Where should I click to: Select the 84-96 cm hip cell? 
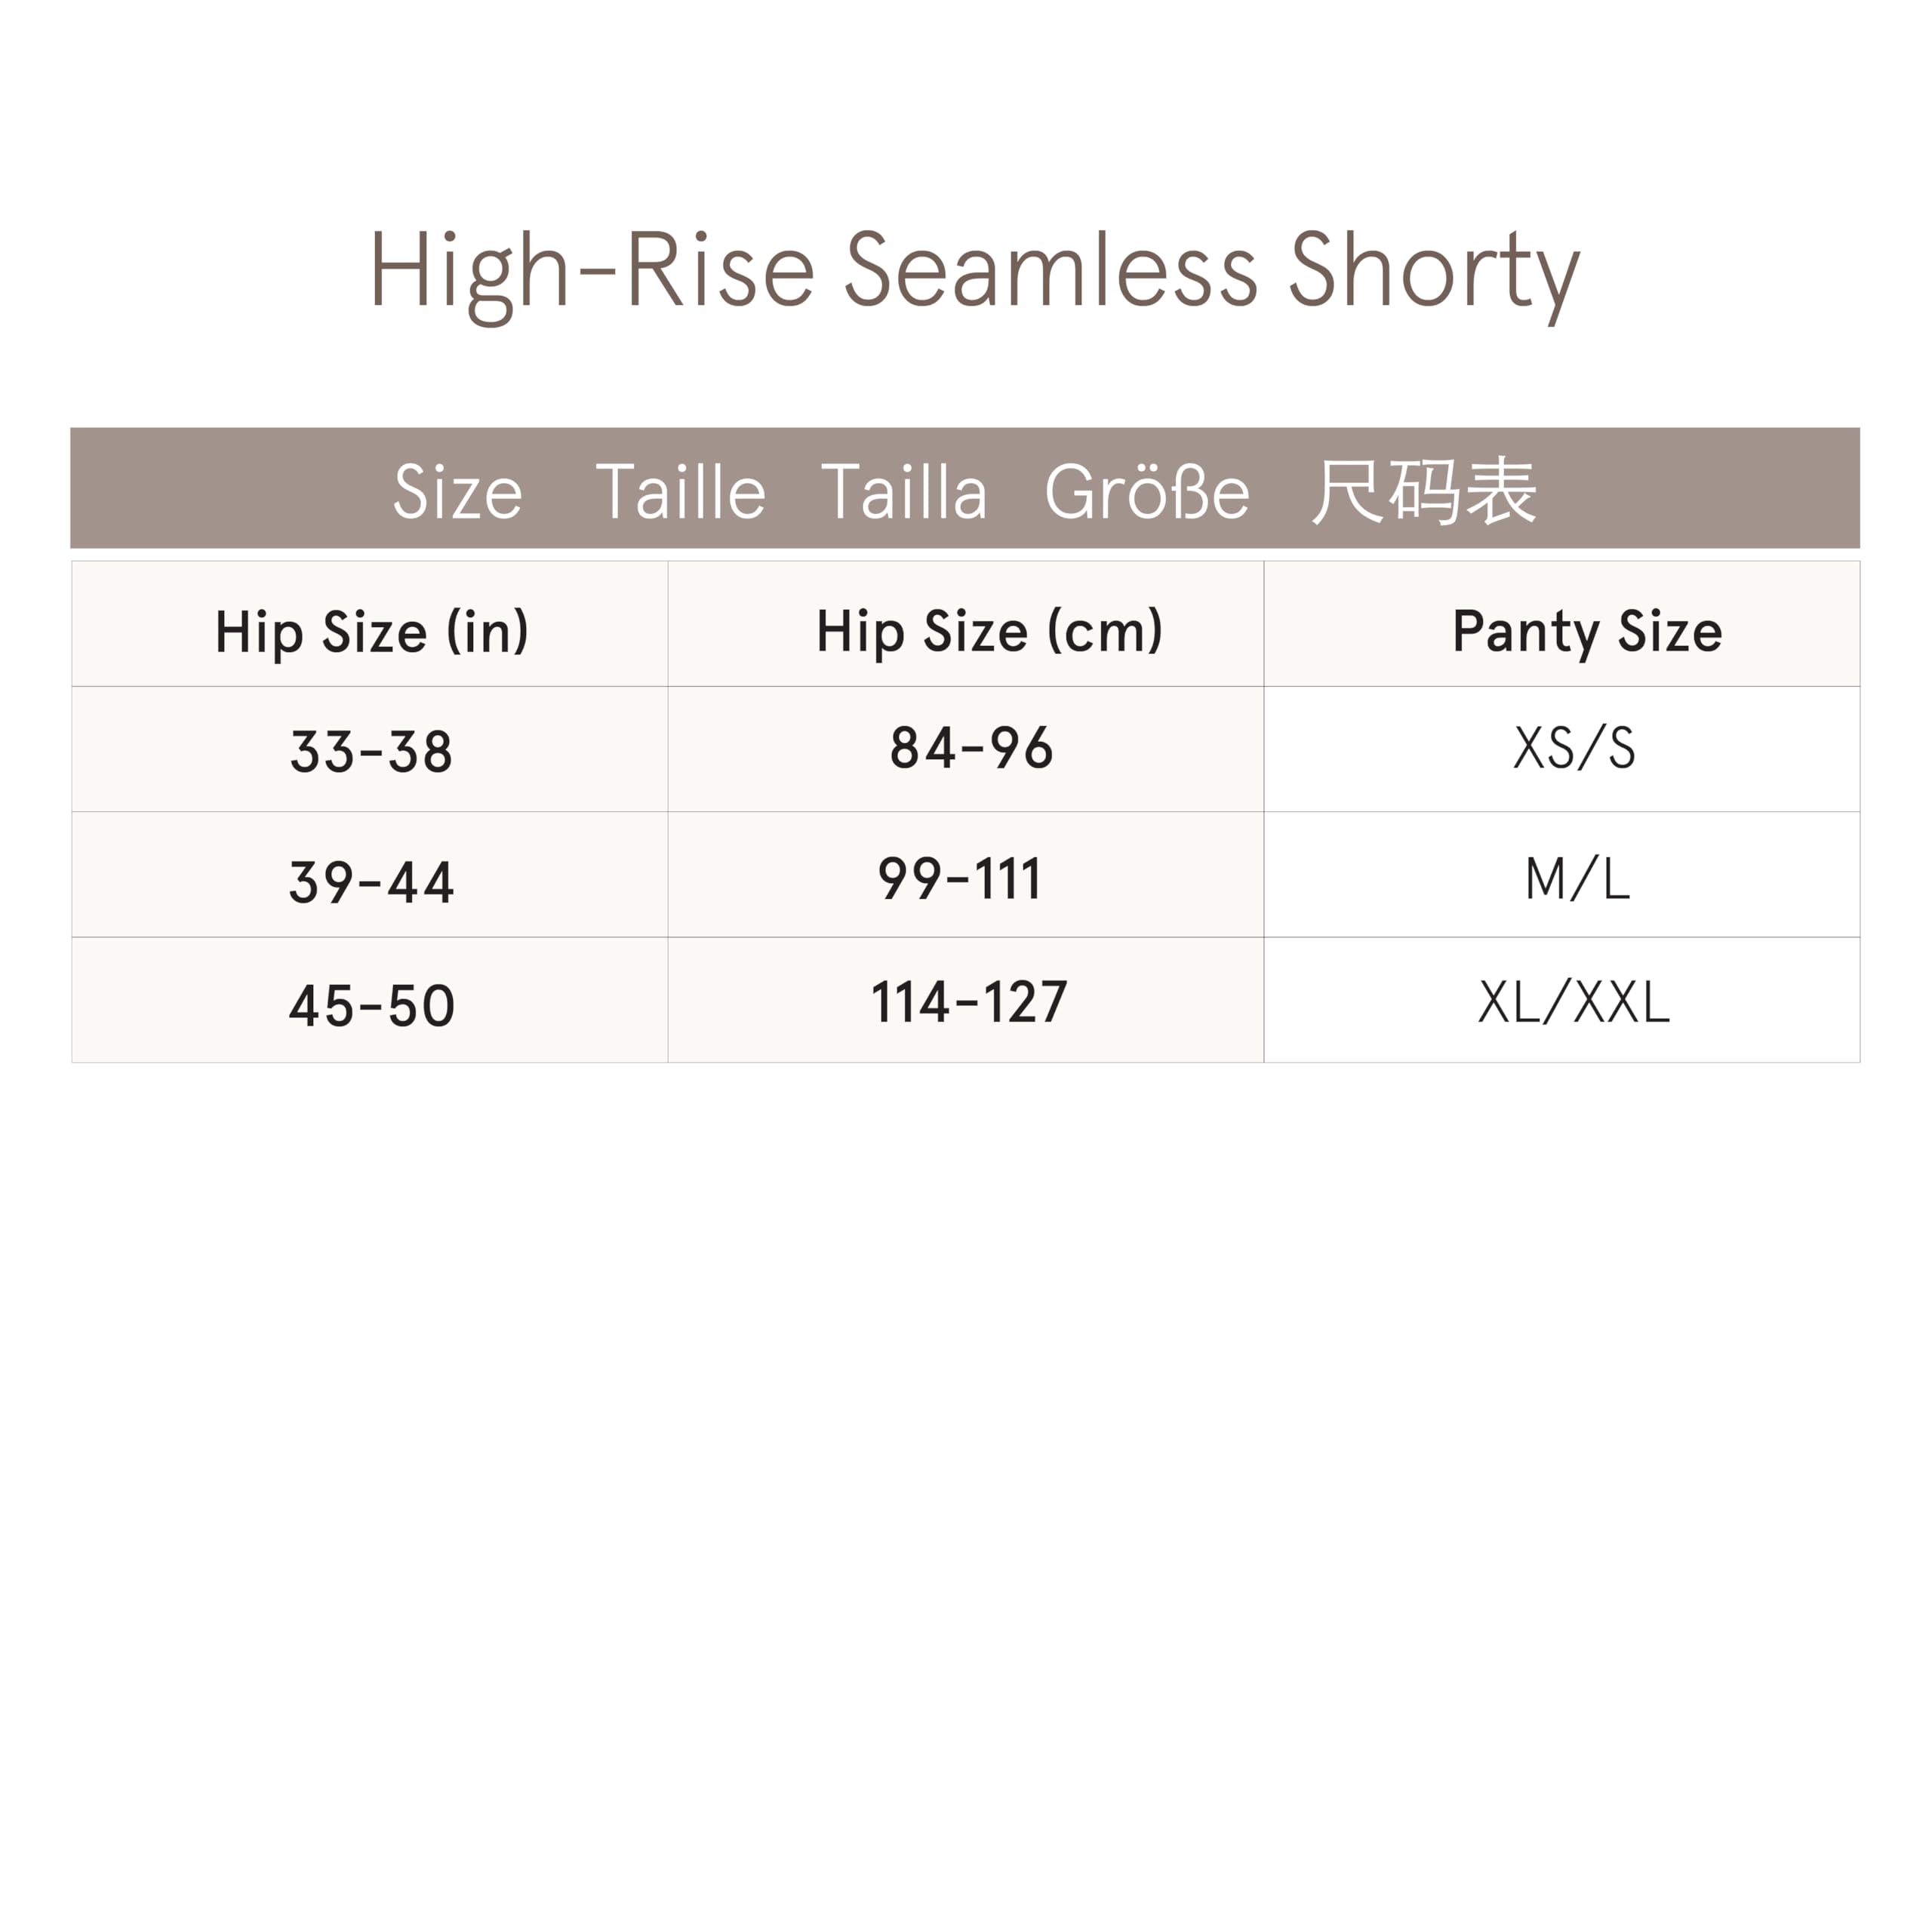coord(971,748)
